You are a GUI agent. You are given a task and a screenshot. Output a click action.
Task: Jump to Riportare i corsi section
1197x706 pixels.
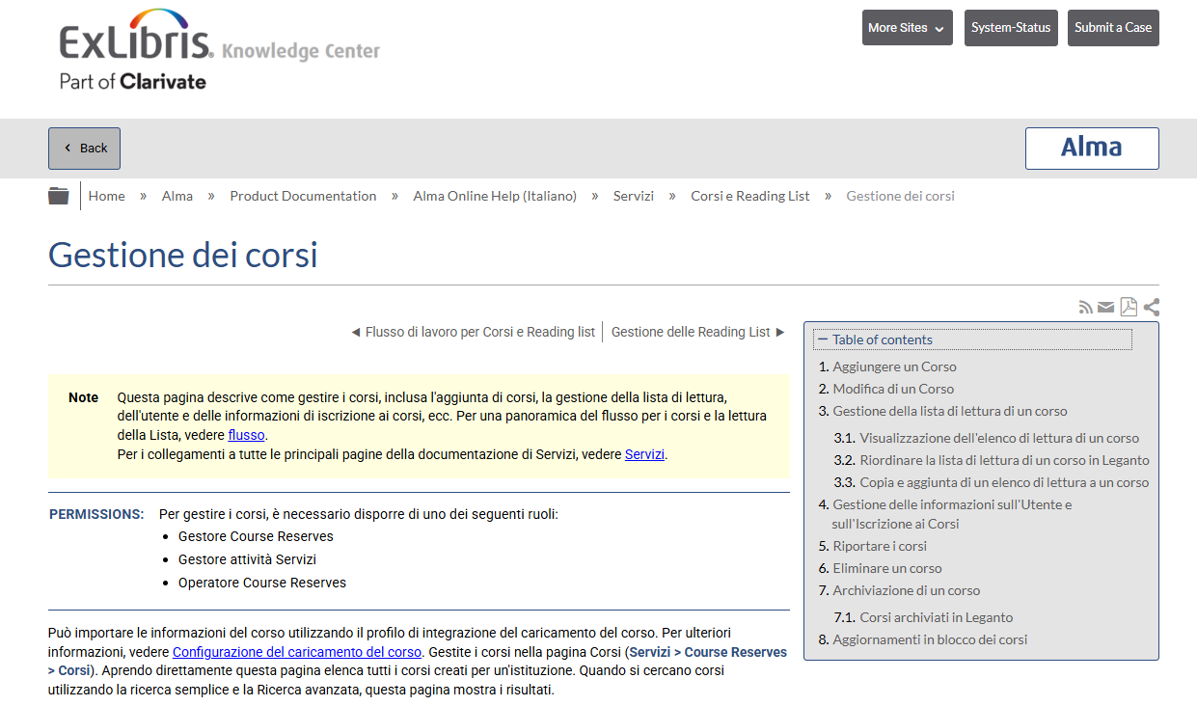click(x=880, y=546)
